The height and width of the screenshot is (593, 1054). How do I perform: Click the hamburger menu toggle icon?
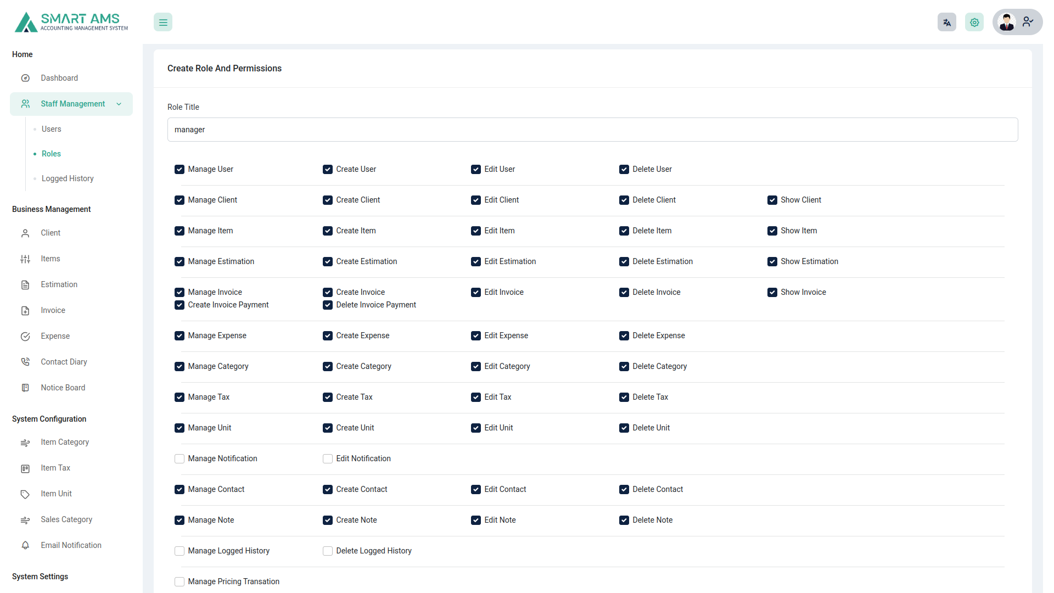point(163,23)
